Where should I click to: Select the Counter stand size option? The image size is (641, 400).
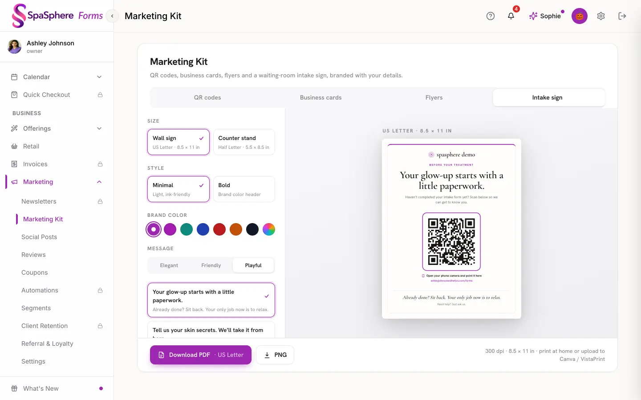(244, 142)
